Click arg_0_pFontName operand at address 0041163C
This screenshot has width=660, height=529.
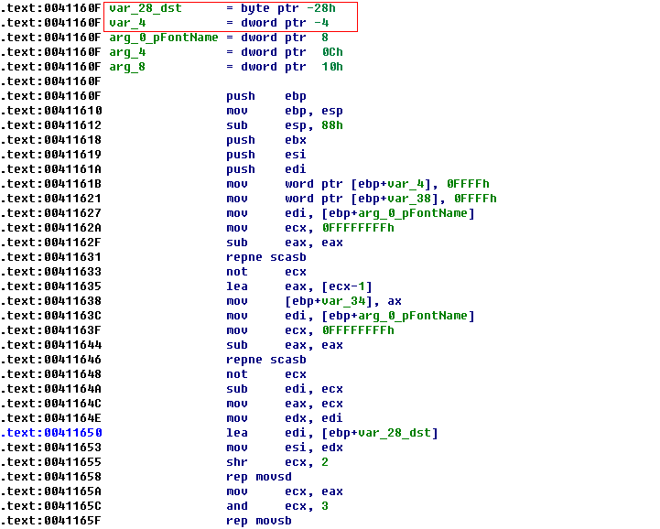(x=413, y=316)
